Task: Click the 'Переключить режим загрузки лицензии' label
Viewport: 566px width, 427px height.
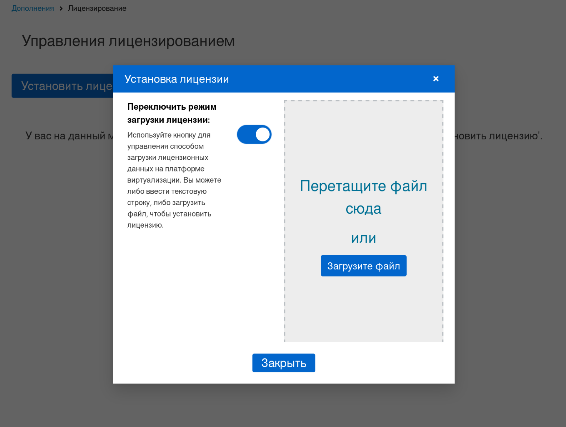Action: [172, 113]
